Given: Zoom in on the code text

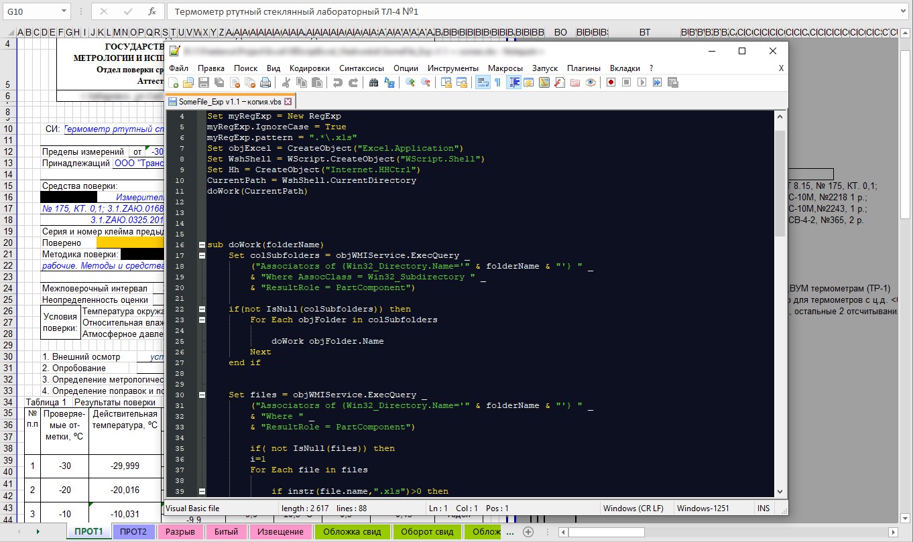Looking at the screenshot, I should 410,82.
